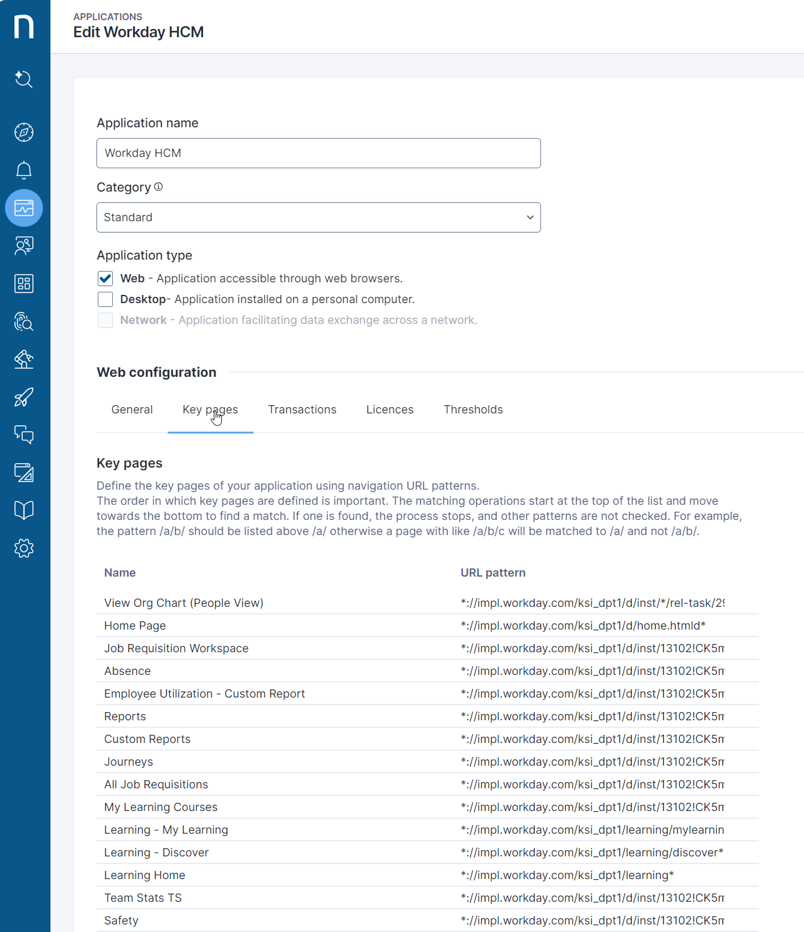The width and height of the screenshot is (804, 932).
Task: Switch to the Transactions tab
Action: (302, 410)
